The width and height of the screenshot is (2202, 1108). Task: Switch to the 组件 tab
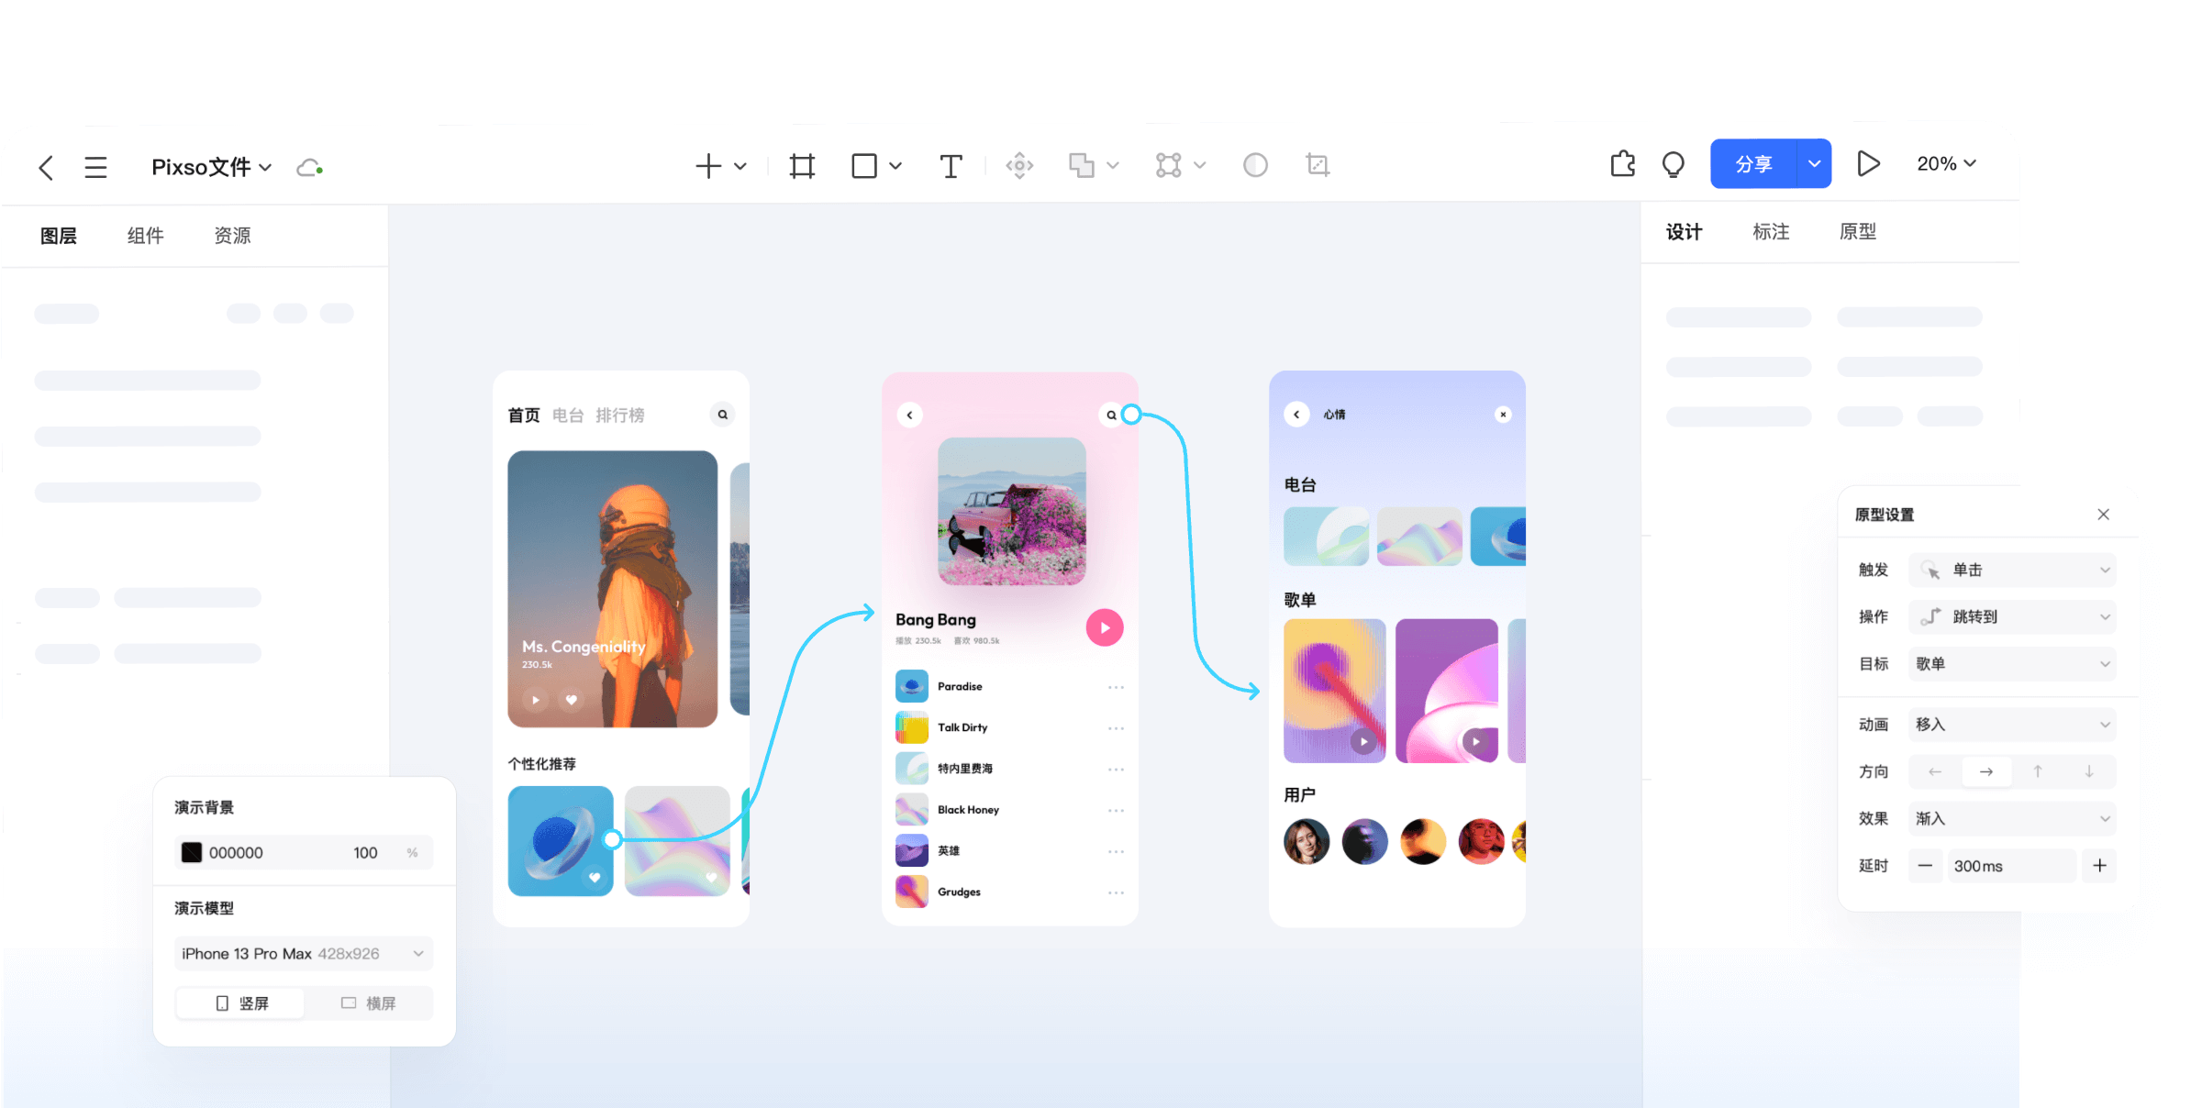point(145,236)
